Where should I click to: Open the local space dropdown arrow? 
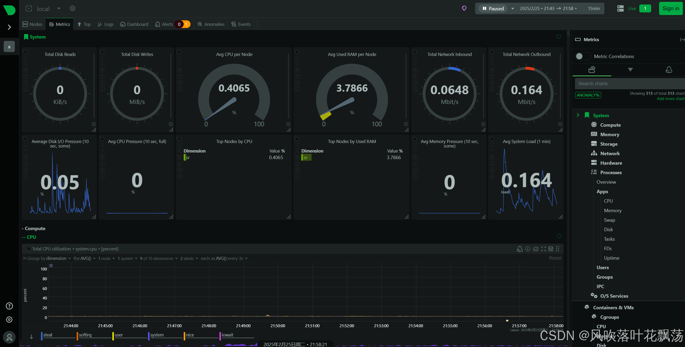59,8
